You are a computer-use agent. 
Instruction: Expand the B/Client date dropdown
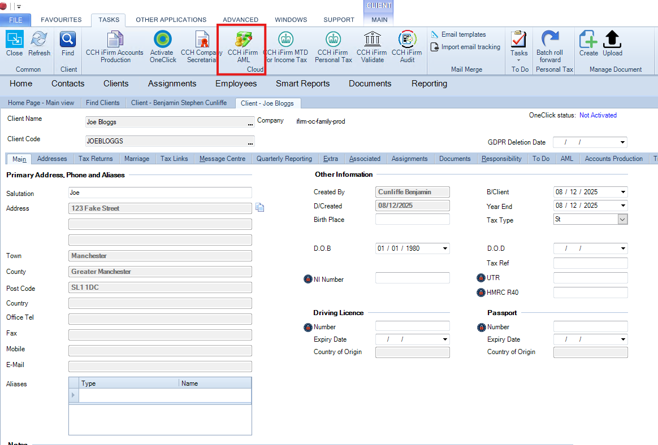(623, 192)
